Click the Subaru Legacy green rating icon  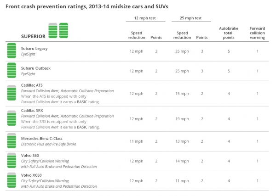click(x=11, y=50)
